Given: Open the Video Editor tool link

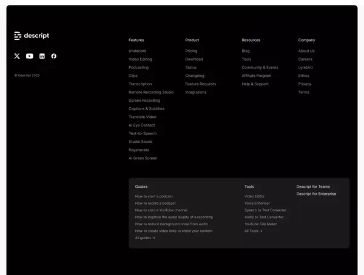Looking at the screenshot, I should pos(254,196).
